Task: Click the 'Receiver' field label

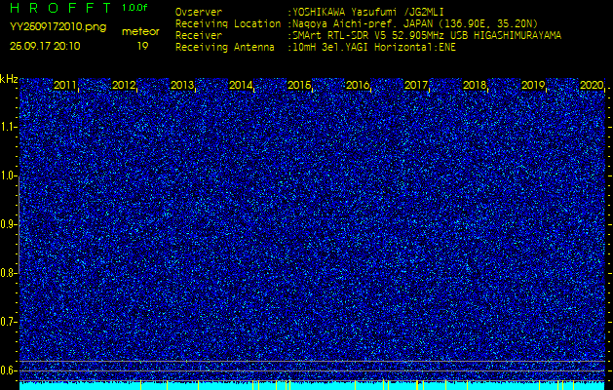Action: [x=199, y=36]
